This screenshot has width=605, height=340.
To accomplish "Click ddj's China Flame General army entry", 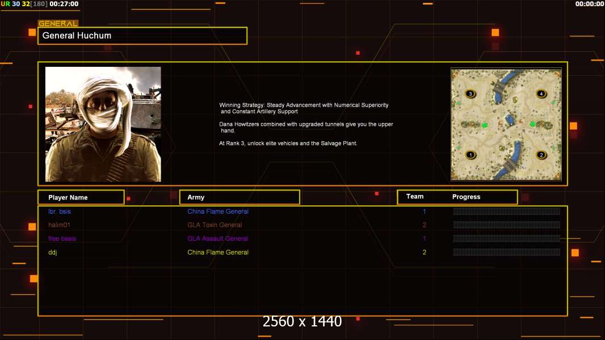I will pyautogui.click(x=217, y=252).
